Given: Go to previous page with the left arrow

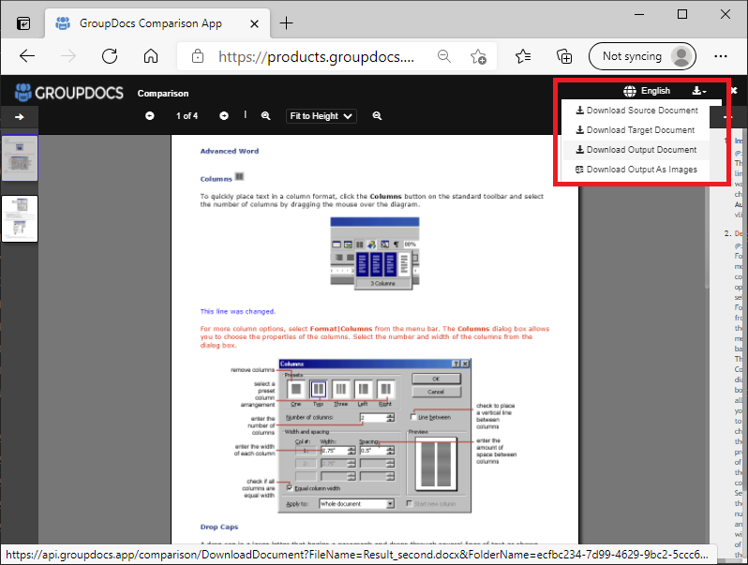Looking at the screenshot, I should (150, 116).
